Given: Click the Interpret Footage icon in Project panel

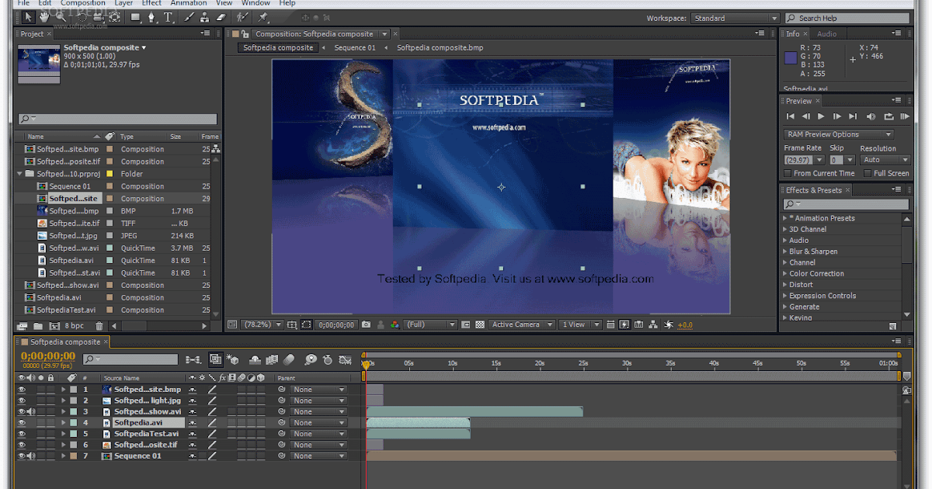Looking at the screenshot, I should click(21, 326).
